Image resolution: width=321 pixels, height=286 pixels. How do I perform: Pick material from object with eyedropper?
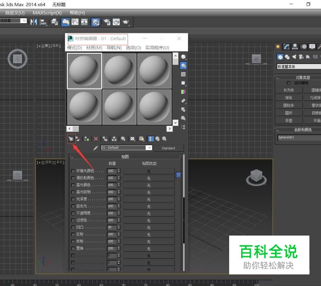coord(96,148)
